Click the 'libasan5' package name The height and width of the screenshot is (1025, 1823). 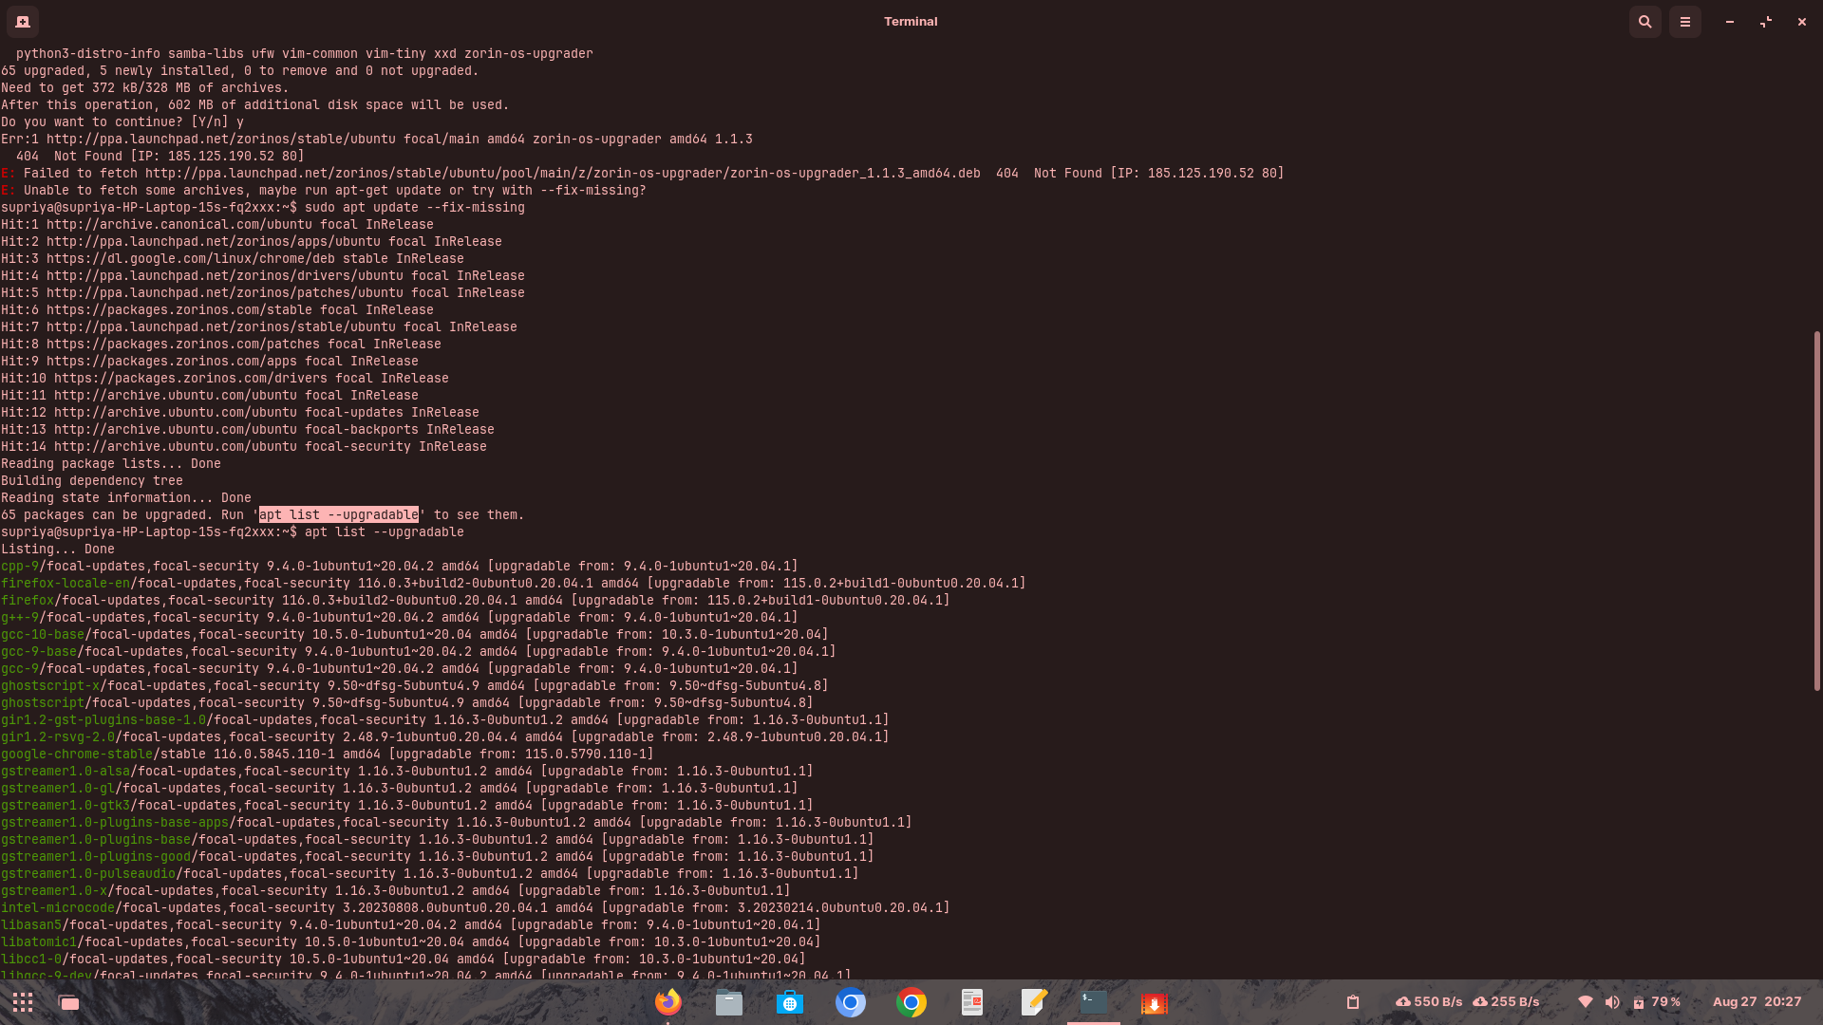click(31, 925)
